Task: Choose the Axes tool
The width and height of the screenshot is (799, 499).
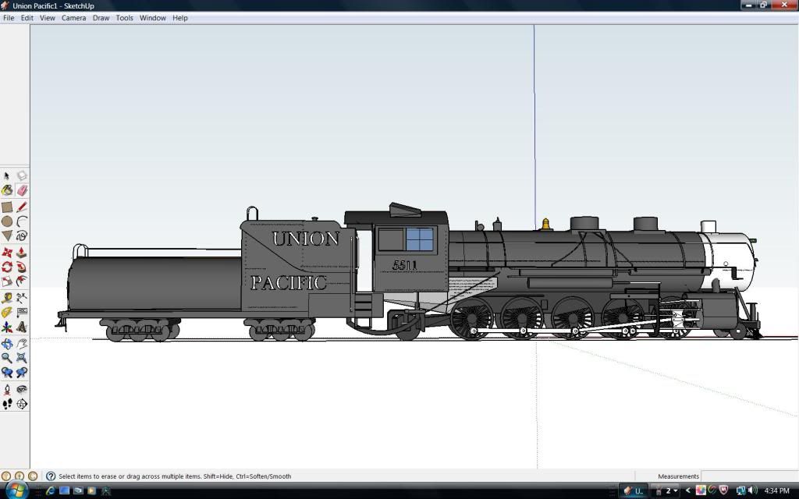Action: [x=6, y=327]
